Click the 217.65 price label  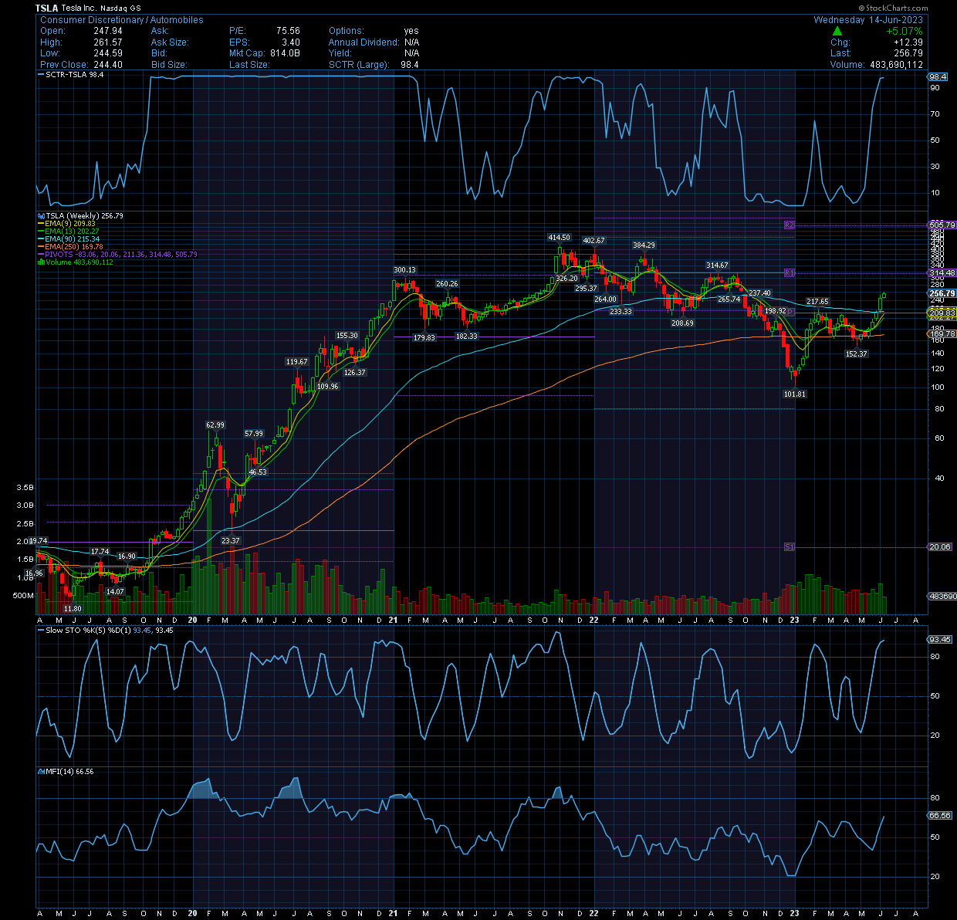point(817,302)
